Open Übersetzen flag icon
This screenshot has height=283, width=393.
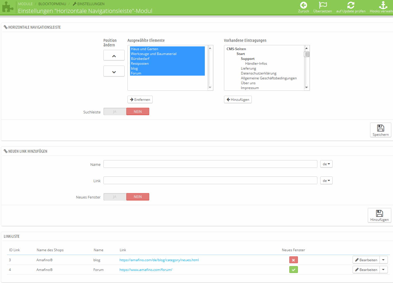click(323, 5)
